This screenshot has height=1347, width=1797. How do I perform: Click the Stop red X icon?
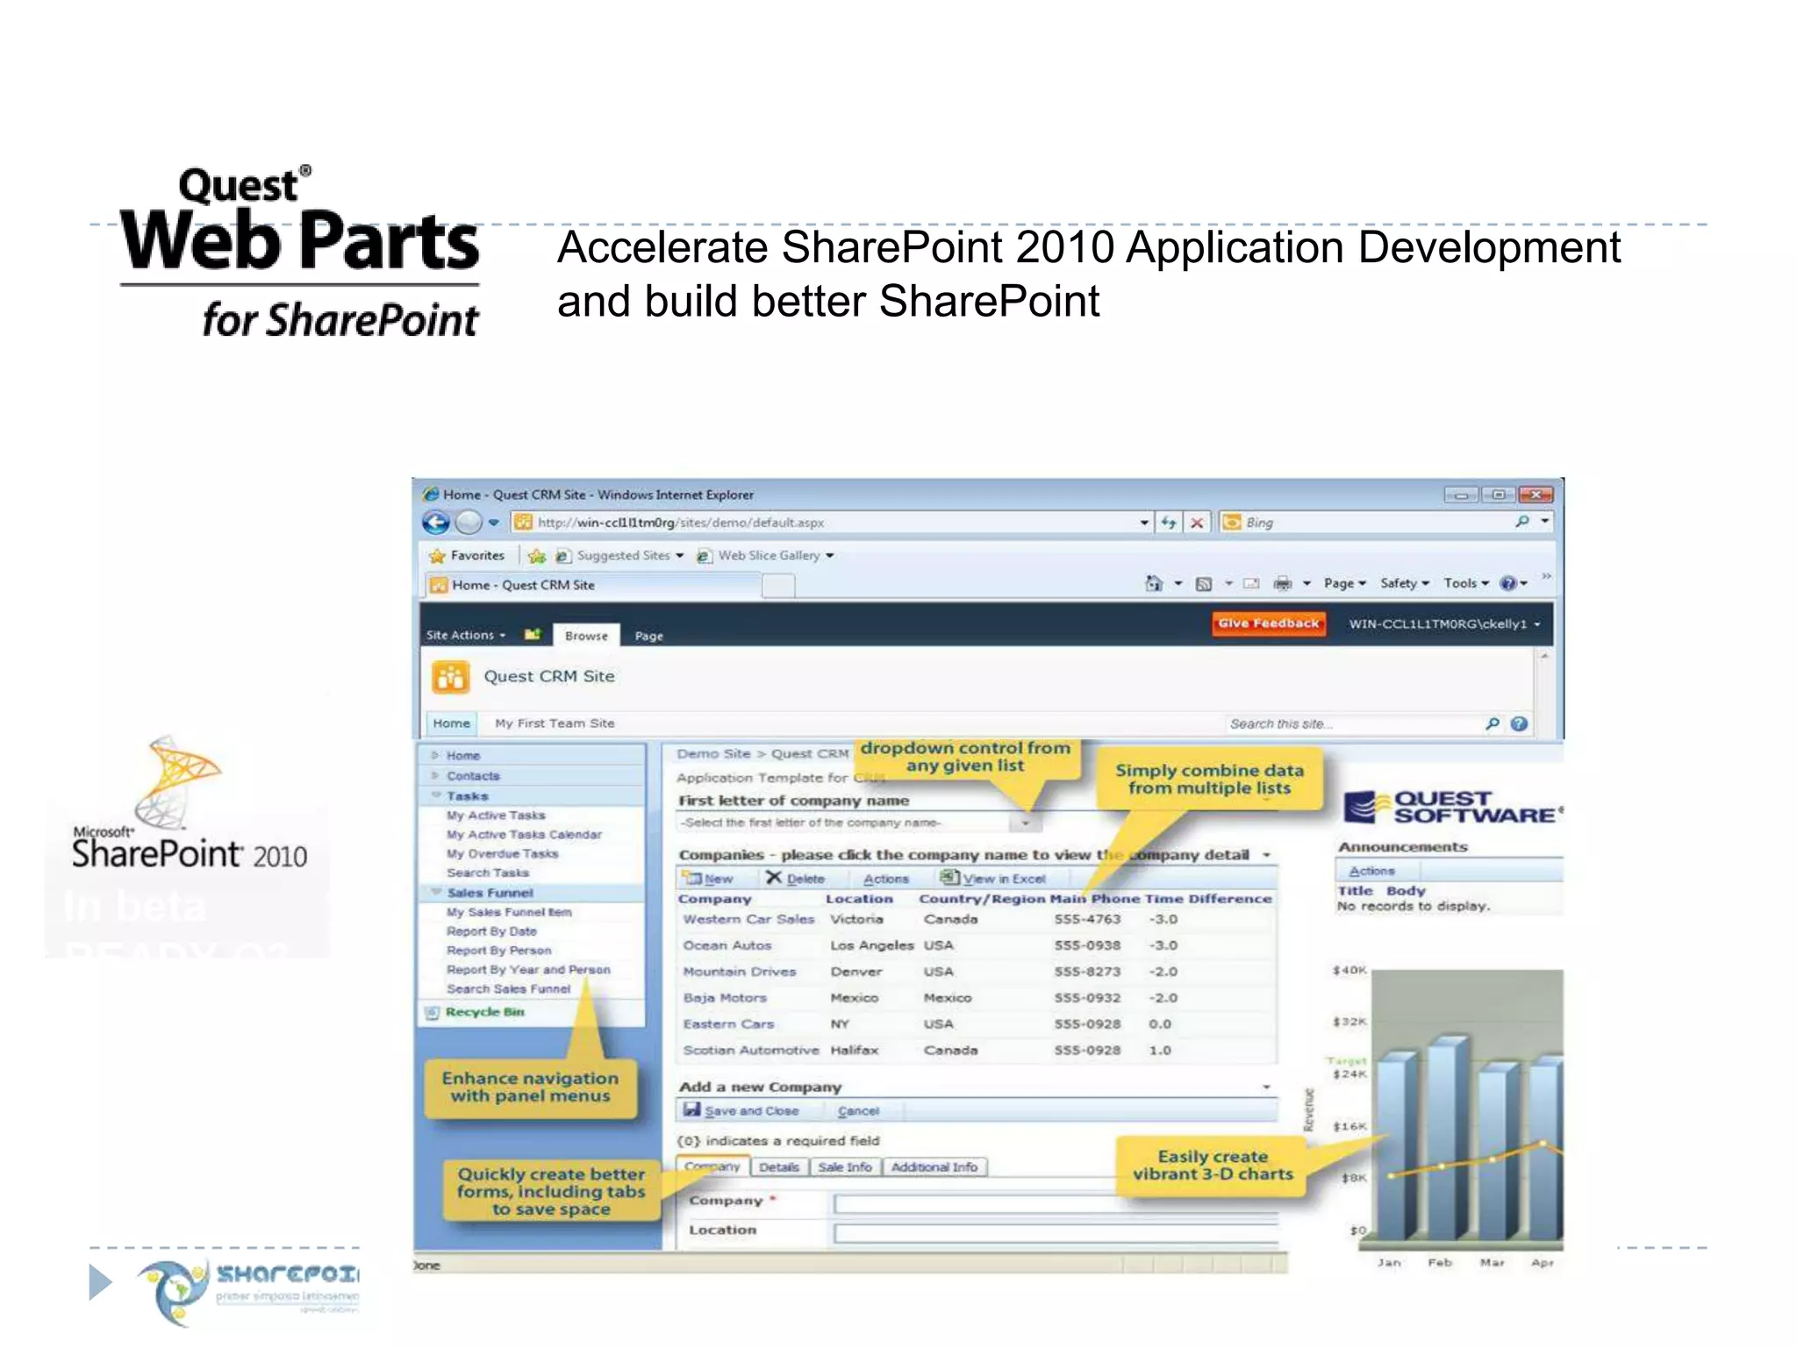[1197, 523]
